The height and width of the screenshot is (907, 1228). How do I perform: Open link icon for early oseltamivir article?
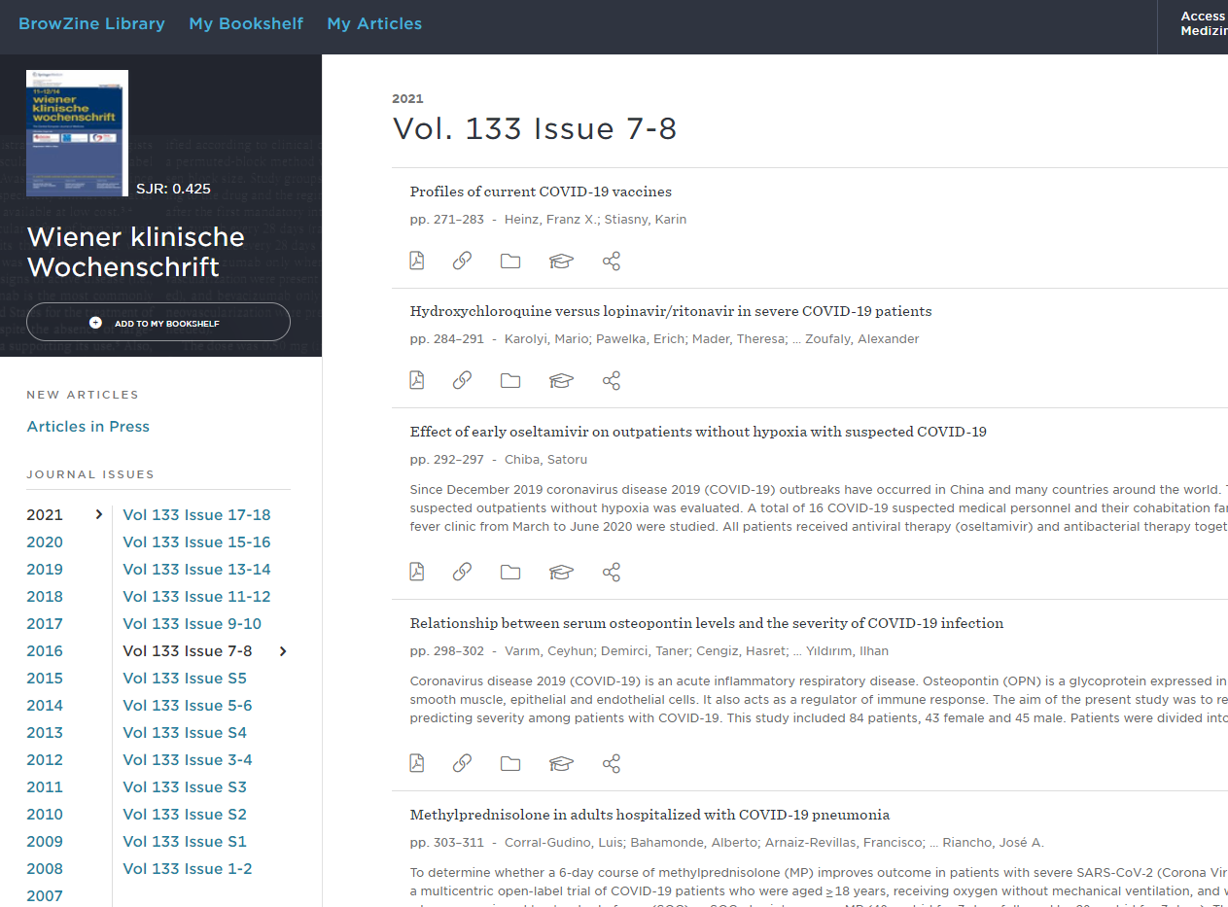coord(463,572)
